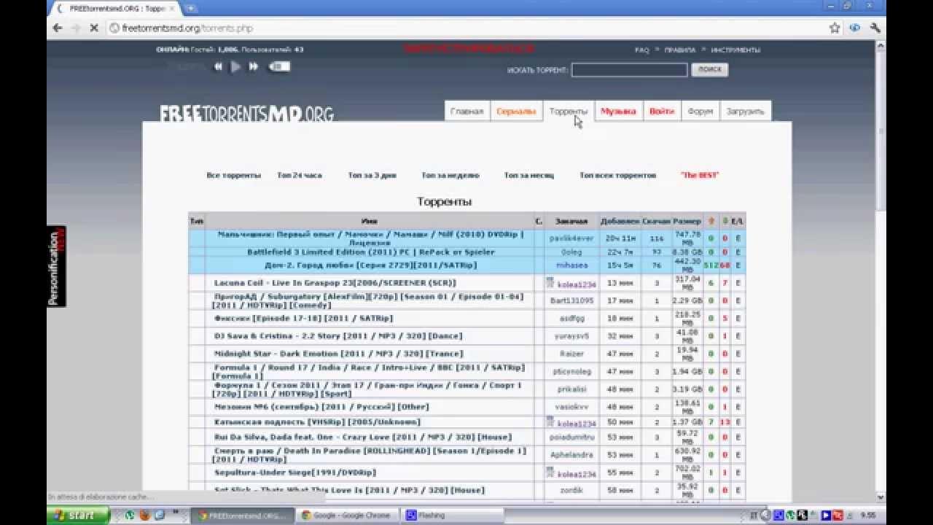The width and height of the screenshot is (933, 525).
Task: Click in the browser address bar
Action: 466,28
